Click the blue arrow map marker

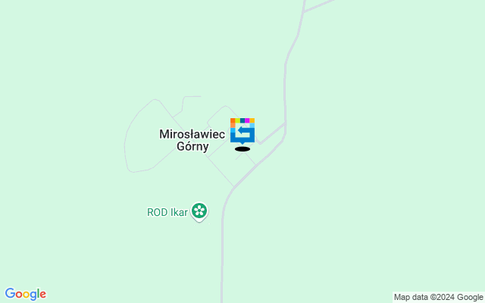point(242,131)
